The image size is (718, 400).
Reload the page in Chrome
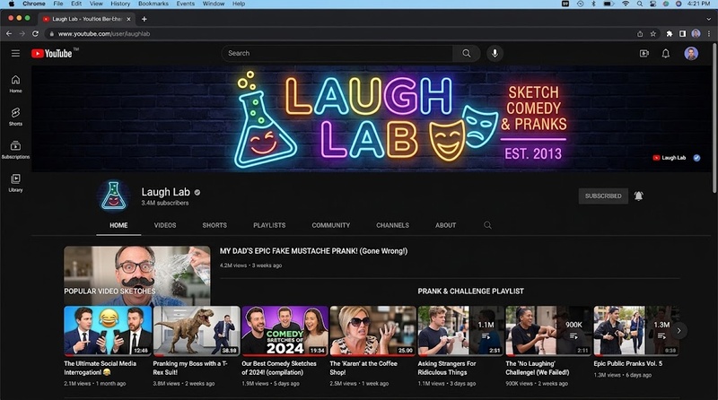coord(35,34)
